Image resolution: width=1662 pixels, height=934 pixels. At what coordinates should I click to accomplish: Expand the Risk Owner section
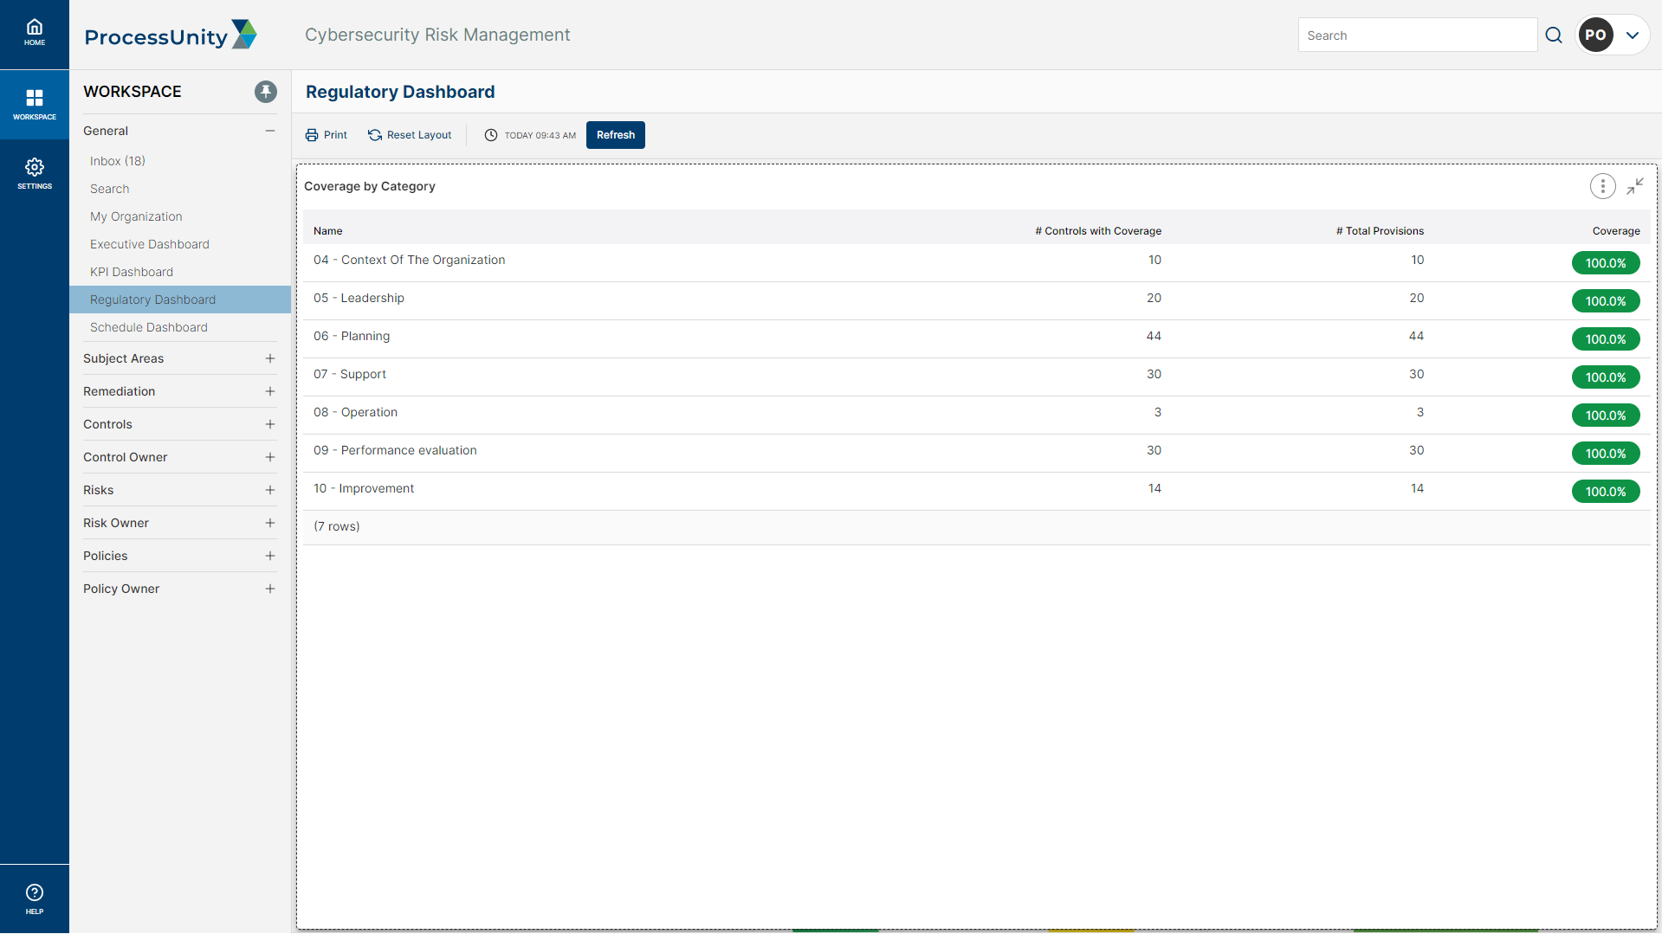click(270, 523)
